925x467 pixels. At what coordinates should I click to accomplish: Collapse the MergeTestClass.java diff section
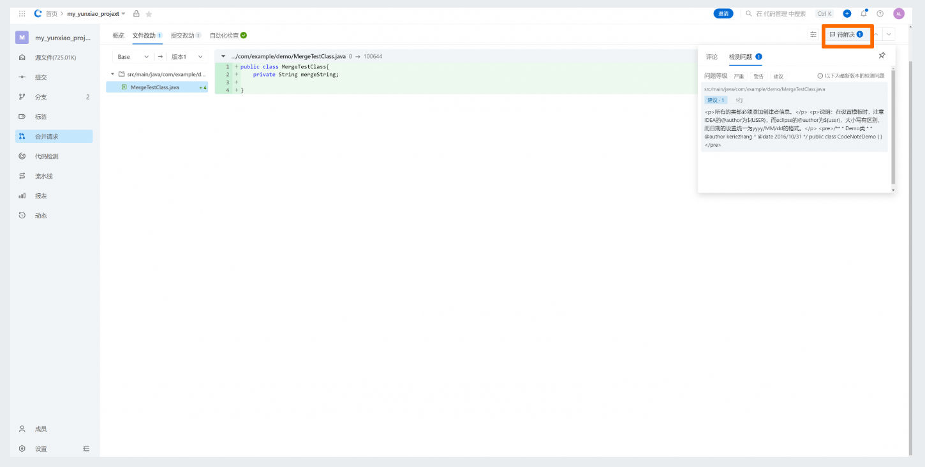coord(223,56)
